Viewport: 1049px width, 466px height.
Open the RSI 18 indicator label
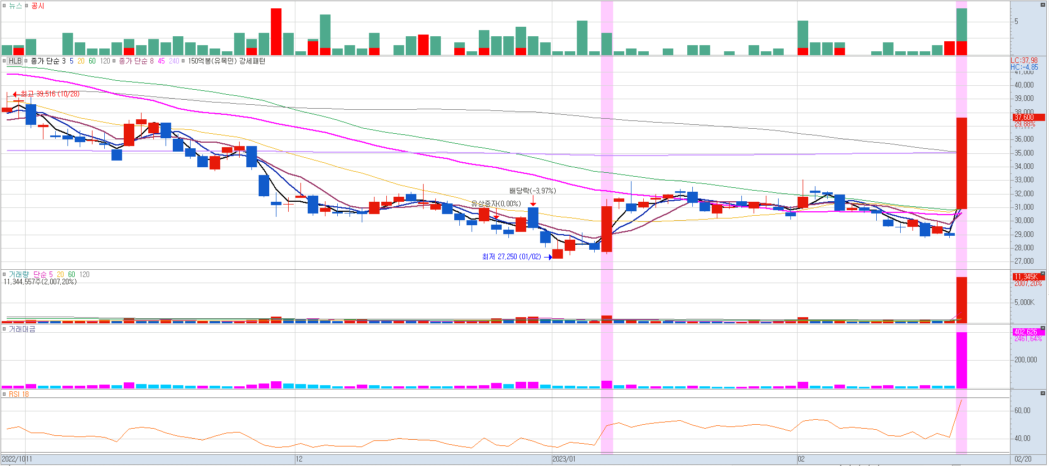click(x=18, y=394)
